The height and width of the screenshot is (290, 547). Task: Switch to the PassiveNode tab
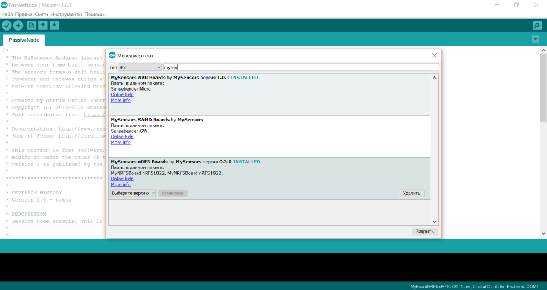(x=24, y=40)
